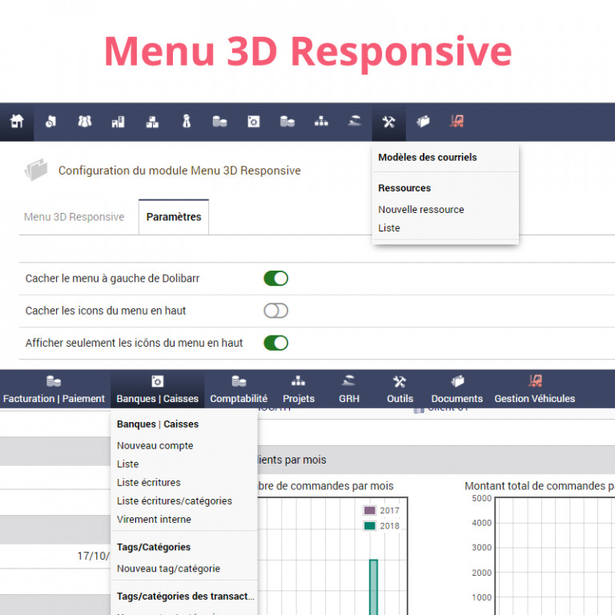Click the coins icon left of the safe
The height and width of the screenshot is (615, 615).
pos(219,122)
